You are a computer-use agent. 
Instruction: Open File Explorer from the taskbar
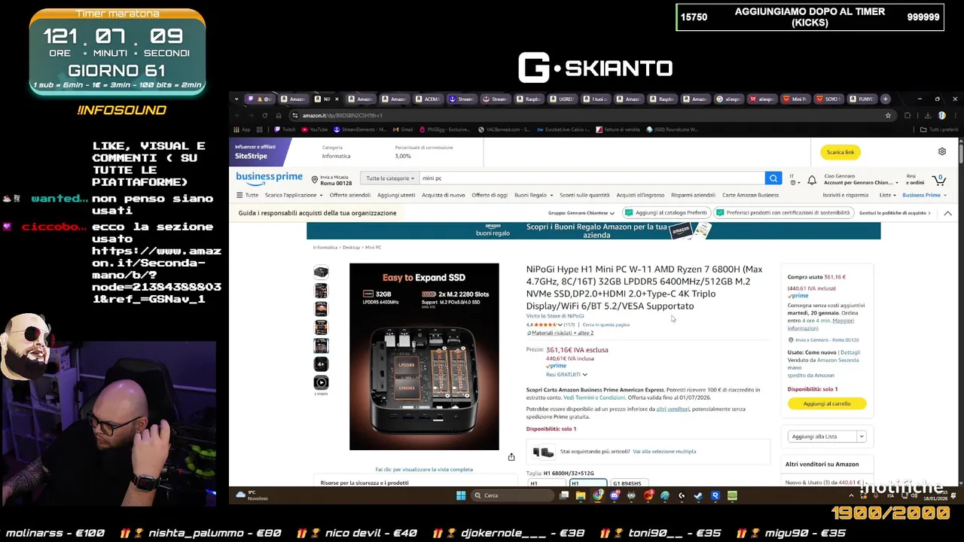tap(581, 495)
